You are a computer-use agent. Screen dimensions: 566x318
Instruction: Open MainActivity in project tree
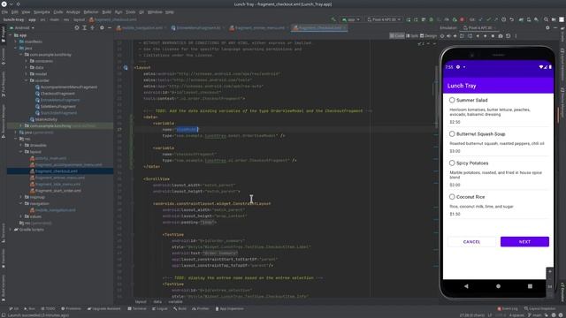46,119
